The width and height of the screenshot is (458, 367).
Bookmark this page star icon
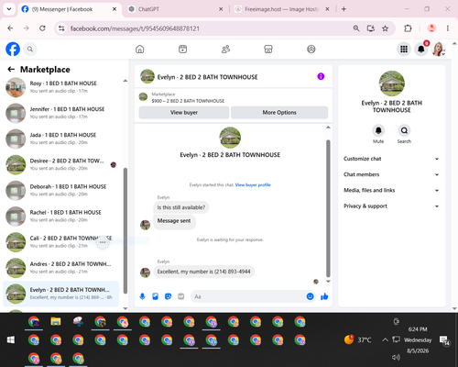(x=386, y=28)
